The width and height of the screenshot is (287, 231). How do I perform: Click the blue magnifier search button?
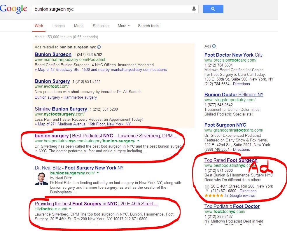(213, 9)
